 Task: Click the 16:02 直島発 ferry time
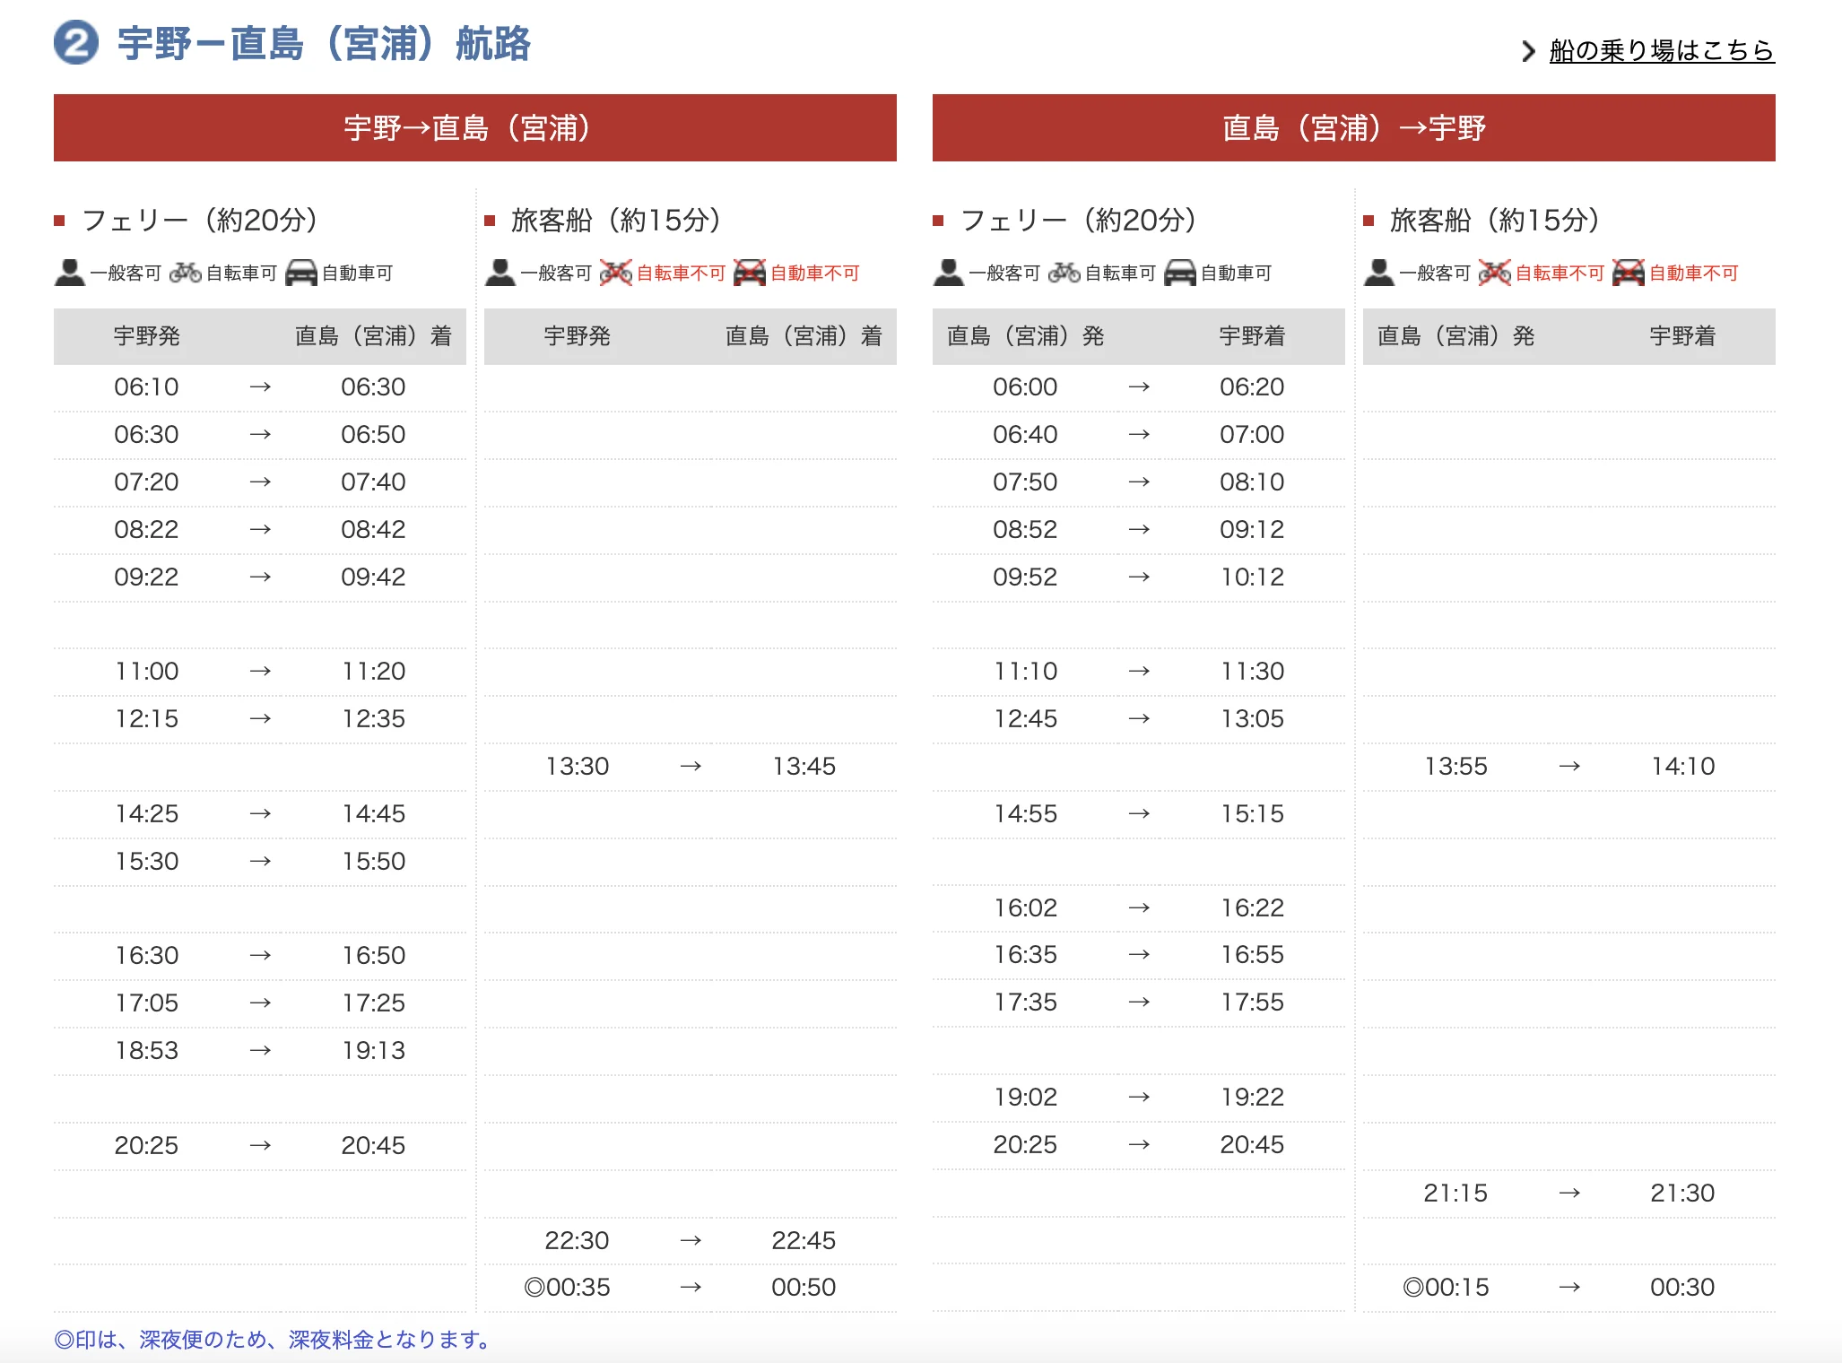point(1025,908)
